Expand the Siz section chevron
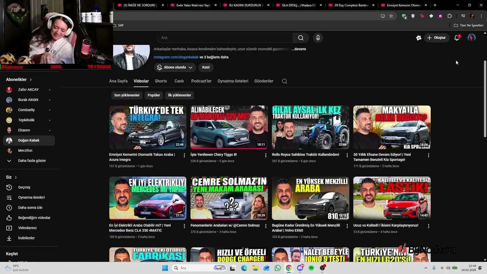This screenshot has width=487, height=274. [16, 177]
